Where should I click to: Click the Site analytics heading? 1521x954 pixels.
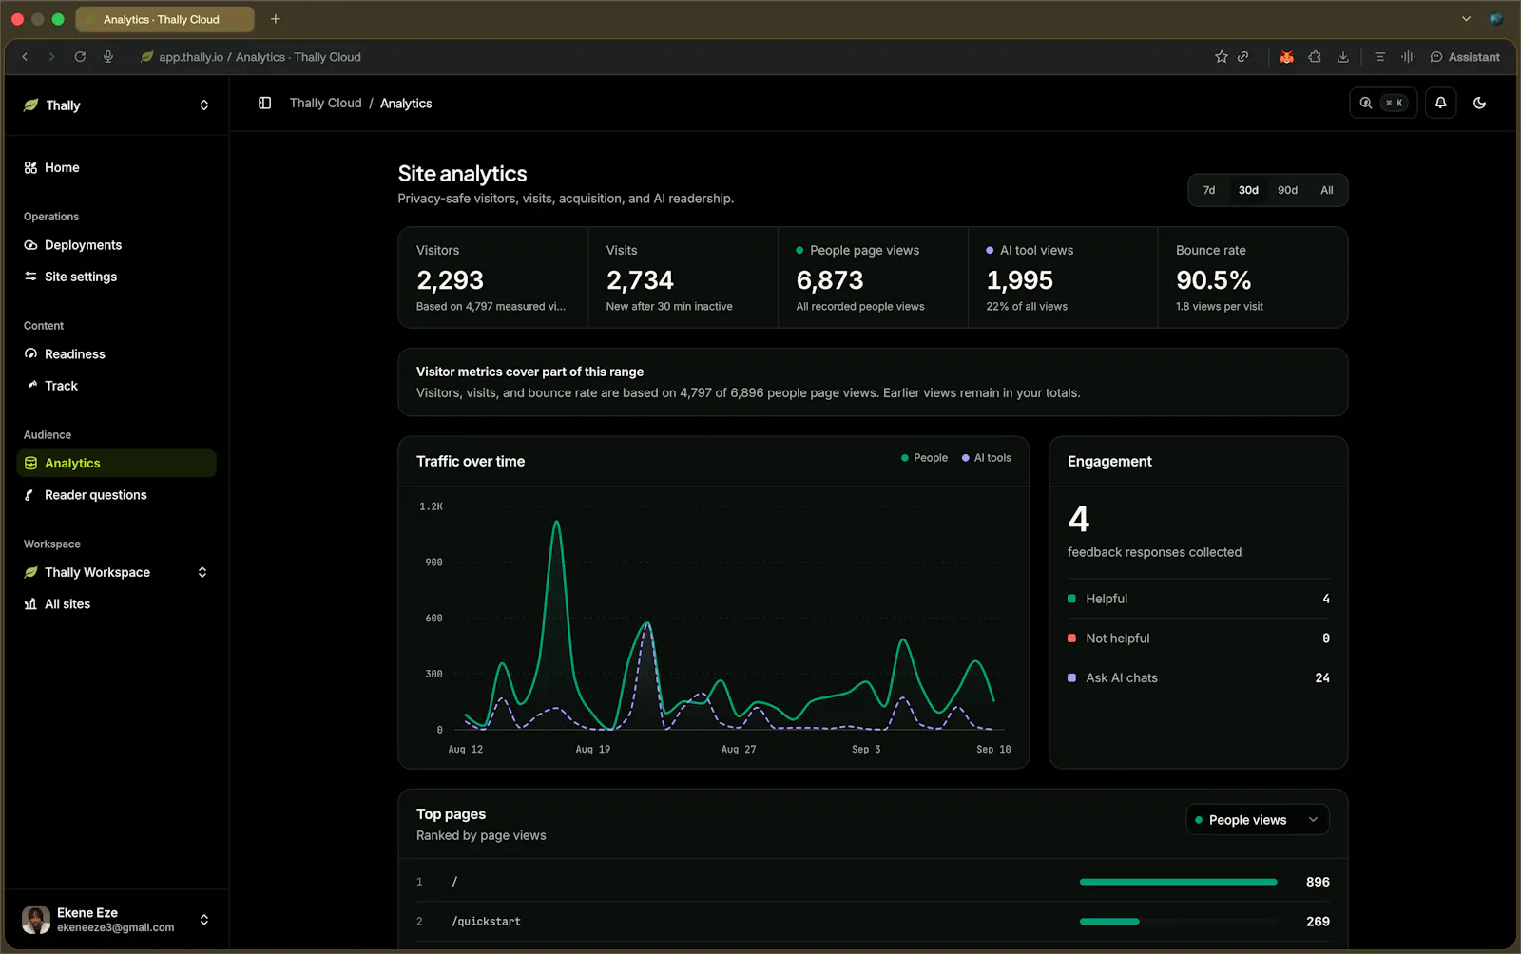pyautogui.click(x=462, y=174)
